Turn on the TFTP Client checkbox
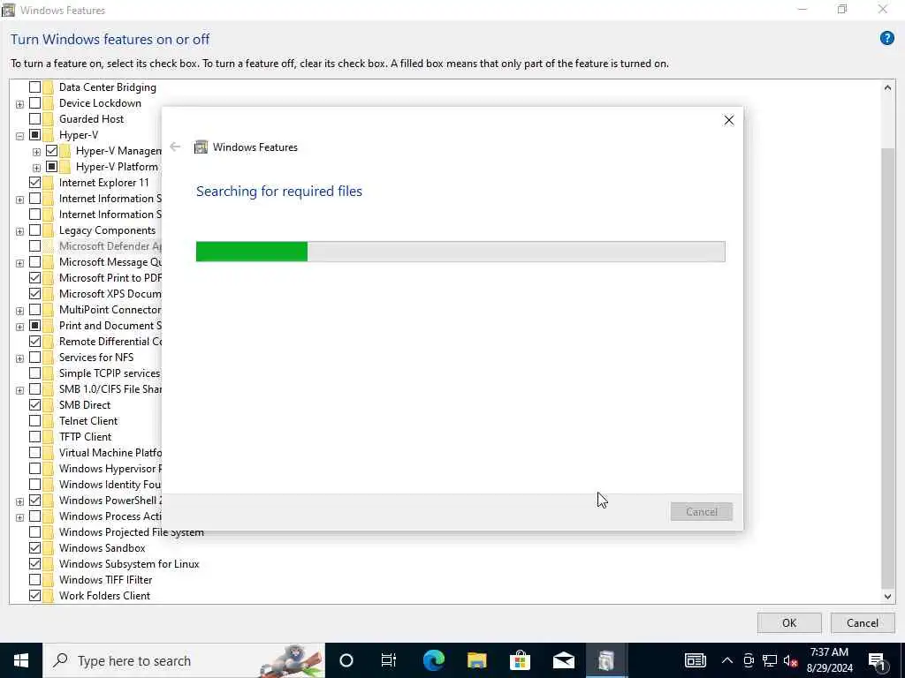Image resolution: width=905 pixels, height=678 pixels. coord(34,436)
